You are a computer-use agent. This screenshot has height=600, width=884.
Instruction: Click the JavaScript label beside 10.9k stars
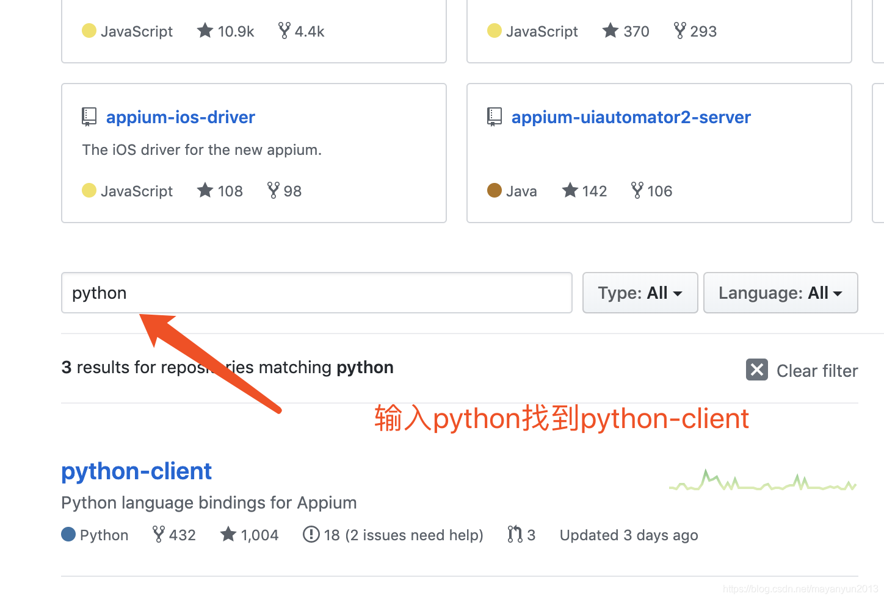pos(137,31)
